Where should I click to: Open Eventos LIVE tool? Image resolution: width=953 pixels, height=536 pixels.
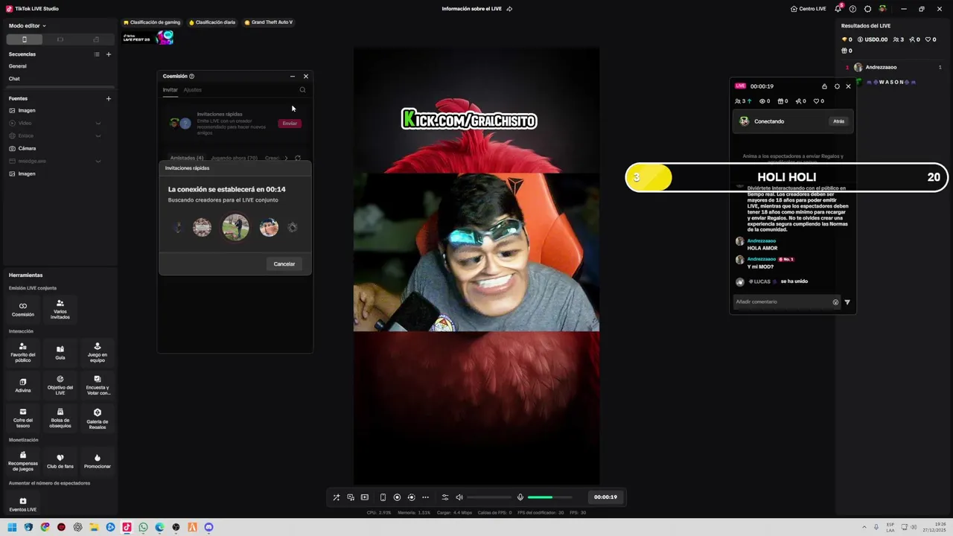point(23,504)
